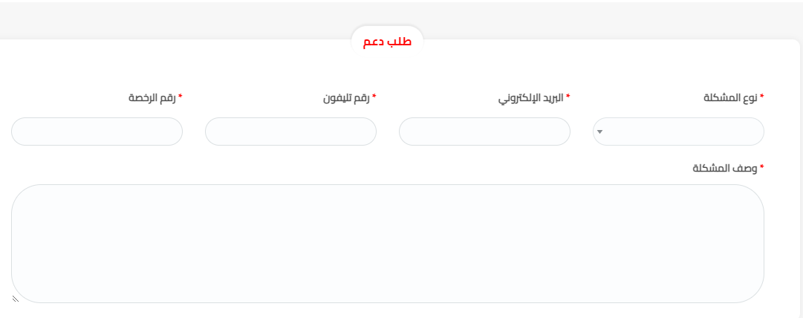Select the رقم الرخصة input field
Screen dimensions: 803x318
[97, 132]
